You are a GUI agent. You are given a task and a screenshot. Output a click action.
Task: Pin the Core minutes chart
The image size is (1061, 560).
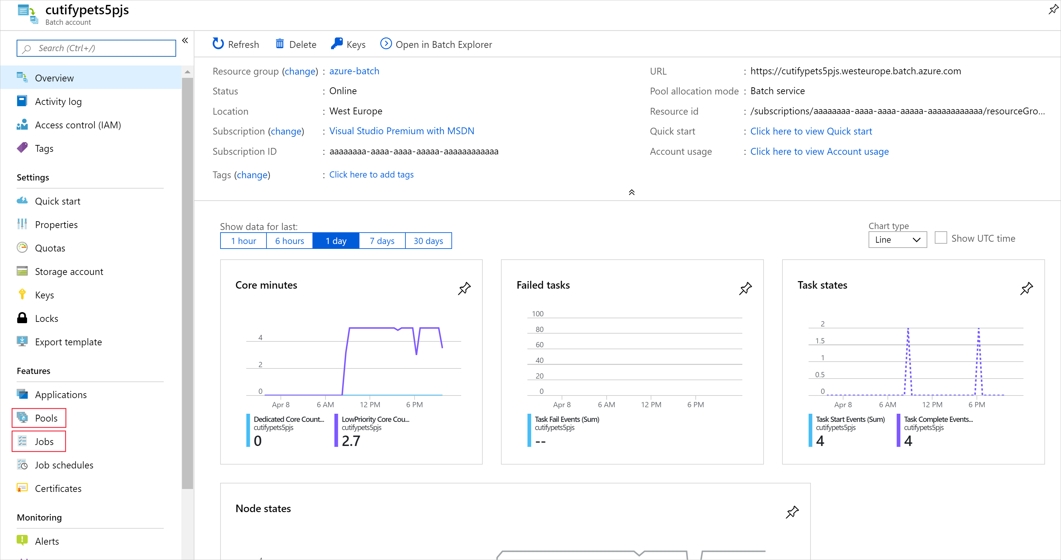click(464, 288)
